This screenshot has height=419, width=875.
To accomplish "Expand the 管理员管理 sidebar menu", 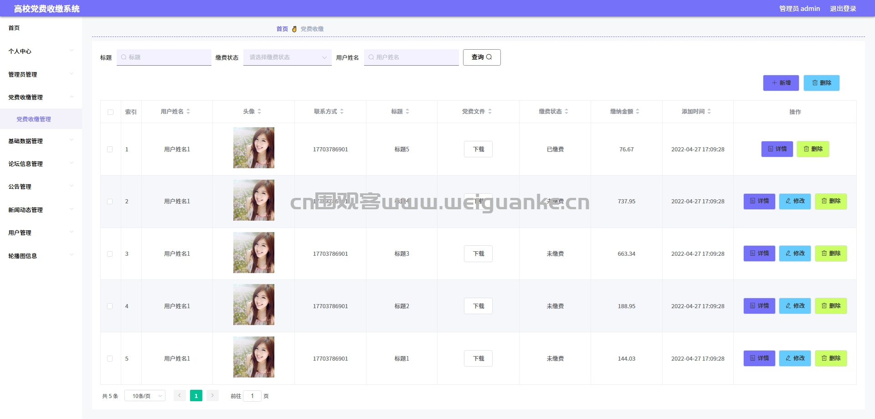I will point(41,74).
